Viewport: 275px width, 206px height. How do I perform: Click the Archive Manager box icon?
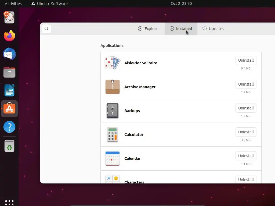[113, 87]
